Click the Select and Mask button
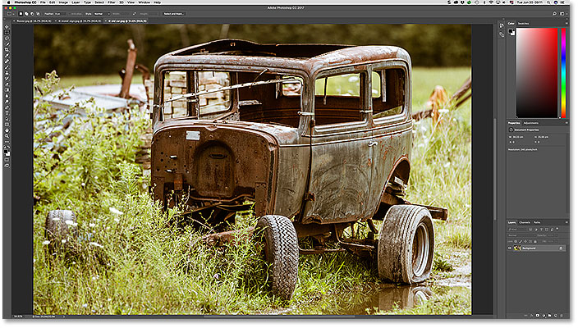Screen dimensions: 578x328 click(x=174, y=14)
